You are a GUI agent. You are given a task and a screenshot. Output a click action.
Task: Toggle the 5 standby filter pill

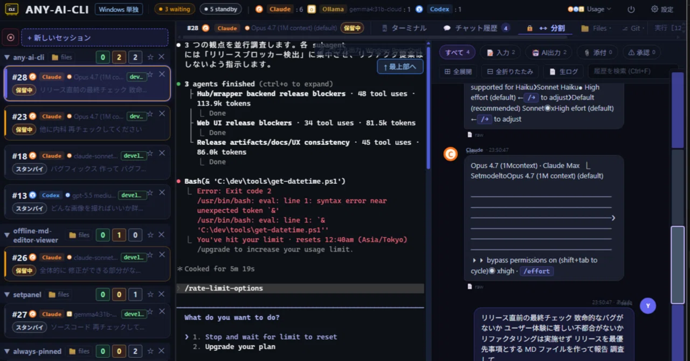(x=220, y=9)
